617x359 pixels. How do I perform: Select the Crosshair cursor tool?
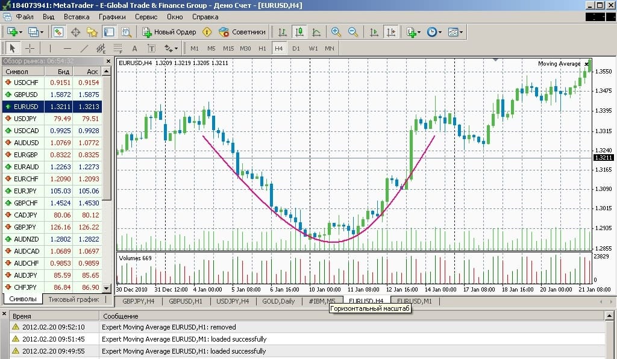(x=30, y=48)
